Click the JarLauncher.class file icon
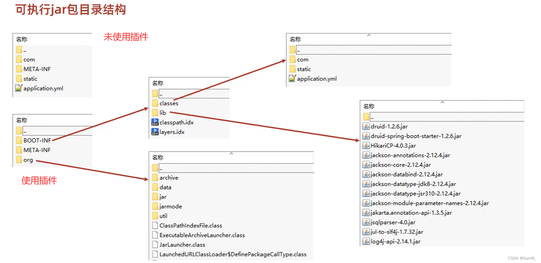Image resolution: width=541 pixels, height=263 pixels. pos(155,244)
